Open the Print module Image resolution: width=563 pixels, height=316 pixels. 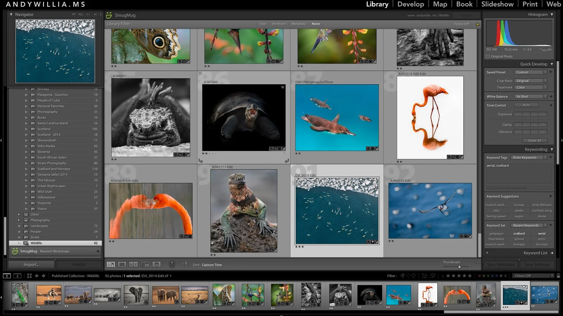pos(530,4)
